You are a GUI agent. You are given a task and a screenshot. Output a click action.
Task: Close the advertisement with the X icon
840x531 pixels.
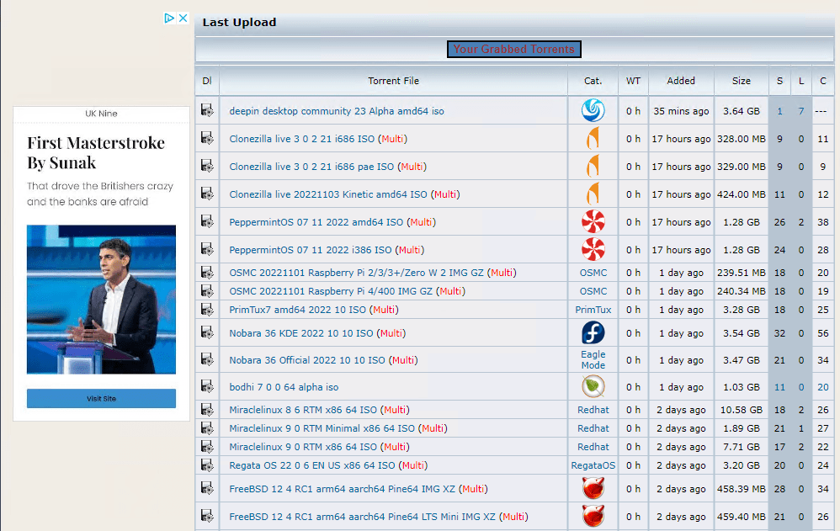click(183, 18)
